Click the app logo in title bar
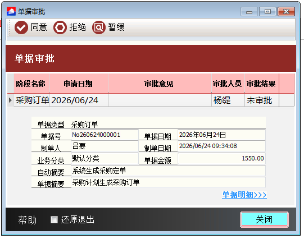 (11, 11)
